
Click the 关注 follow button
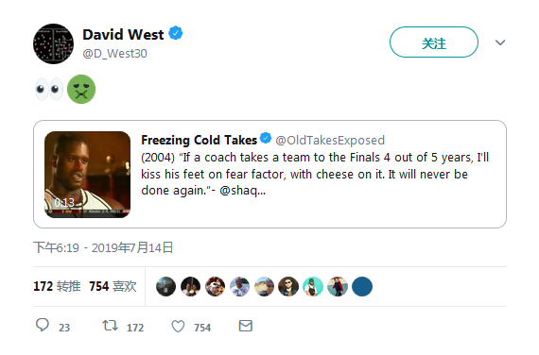click(x=434, y=42)
